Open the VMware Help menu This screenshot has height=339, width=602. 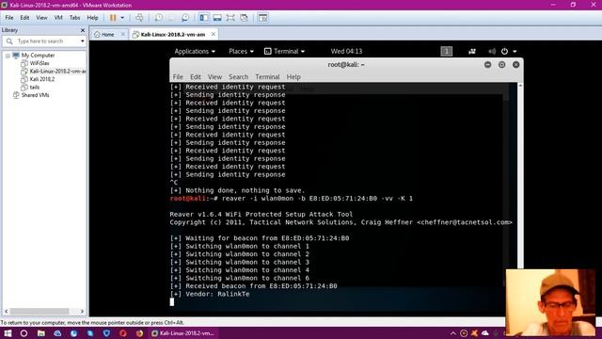point(92,18)
